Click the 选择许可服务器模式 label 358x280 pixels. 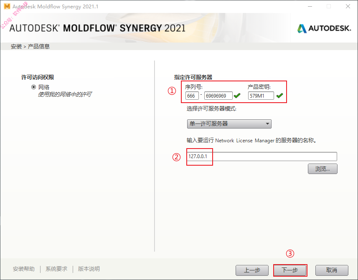[x=211, y=109]
